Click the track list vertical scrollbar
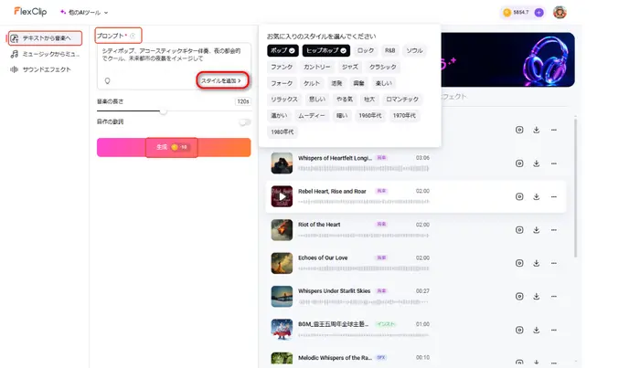This screenshot has width=640, height=368. coord(575,187)
